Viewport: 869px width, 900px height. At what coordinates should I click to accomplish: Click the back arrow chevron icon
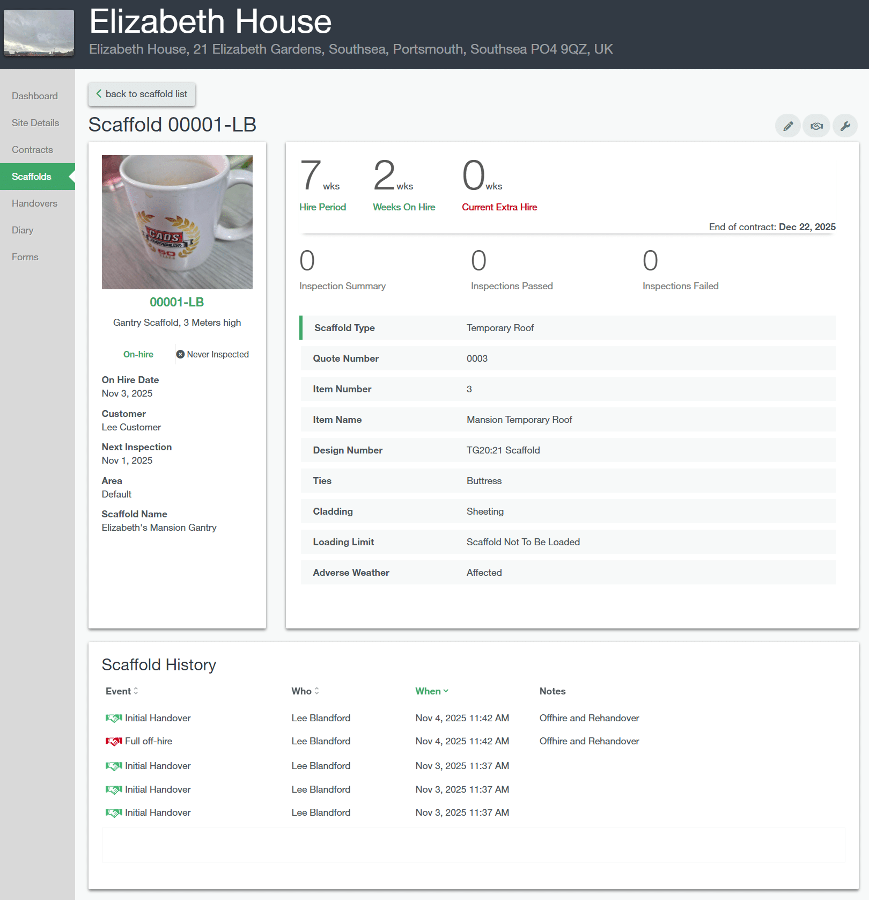click(99, 94)
